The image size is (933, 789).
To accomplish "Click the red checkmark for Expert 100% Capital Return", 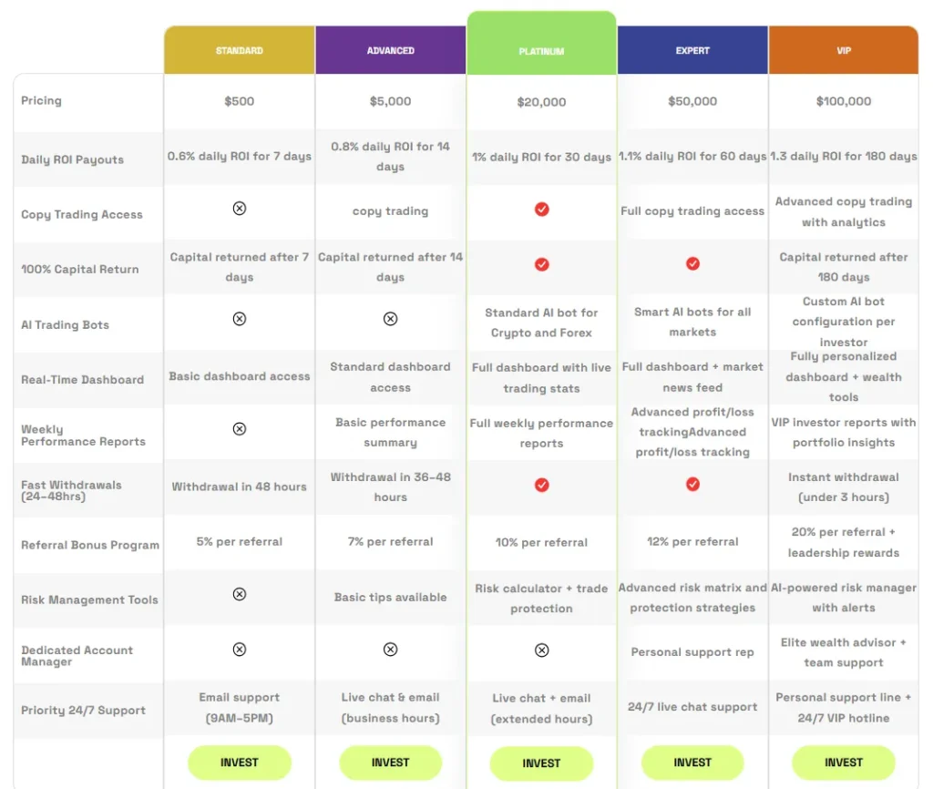I will coord(692,263).
